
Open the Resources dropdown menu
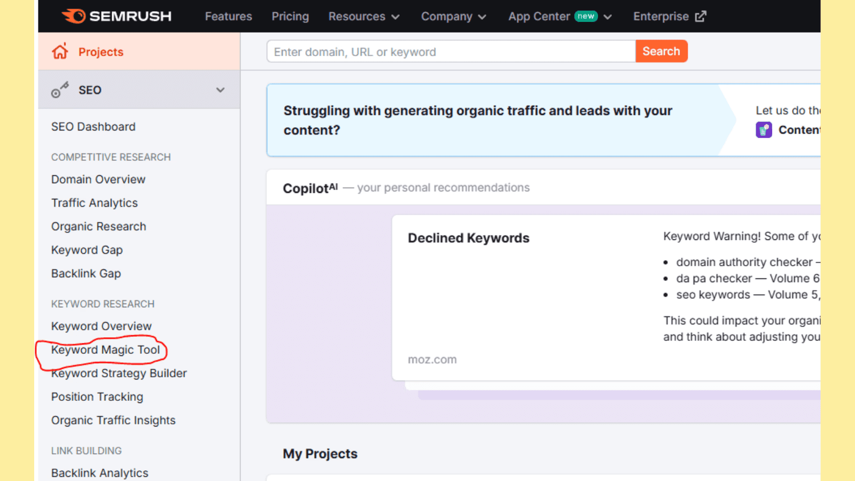click(364, 17)
